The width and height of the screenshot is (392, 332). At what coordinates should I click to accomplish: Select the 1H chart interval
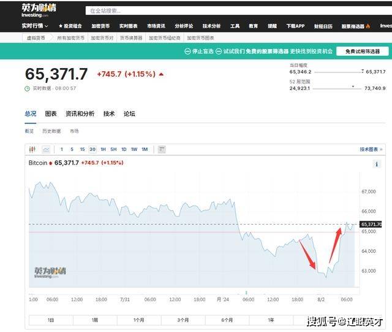(x=104, y=149)
